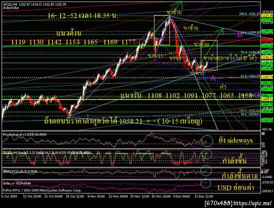Click the 997.70 price scale value
This screenshot has width=274, height=208.
point(266,130)
